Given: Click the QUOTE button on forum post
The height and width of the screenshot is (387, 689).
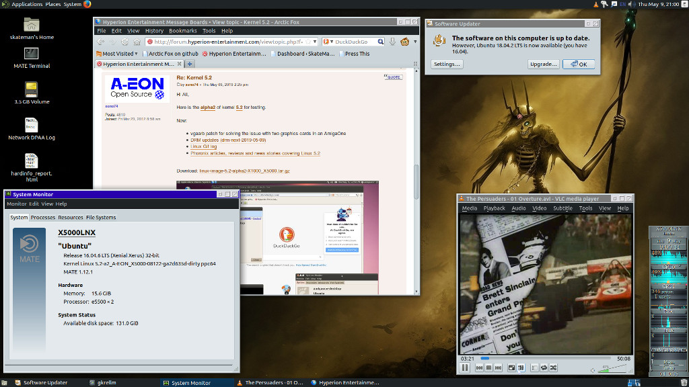Looking at the screenshot, I should 393,77.
